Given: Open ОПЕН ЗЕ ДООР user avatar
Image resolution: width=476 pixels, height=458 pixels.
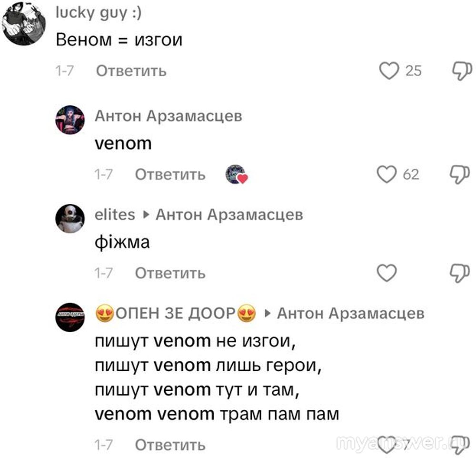Looking at the screenshot, I should [70, 317].
